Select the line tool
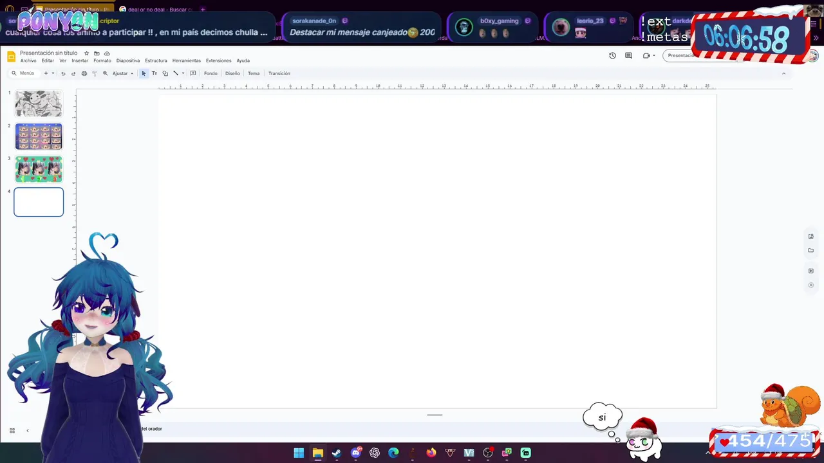 tap(175, 73)
